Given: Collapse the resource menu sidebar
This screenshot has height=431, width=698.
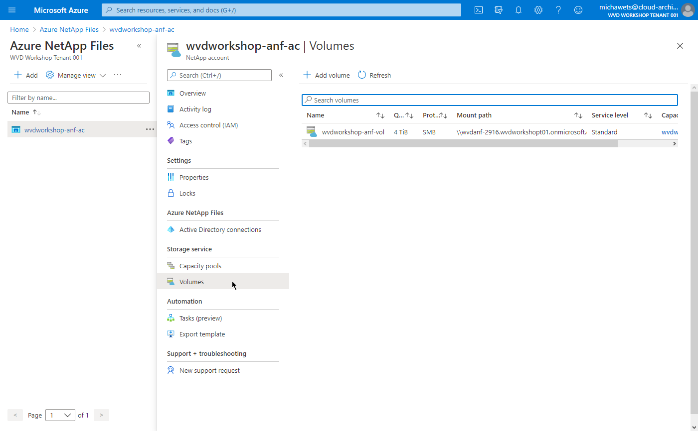Looking at the screenshot, I should coord(281,75).
